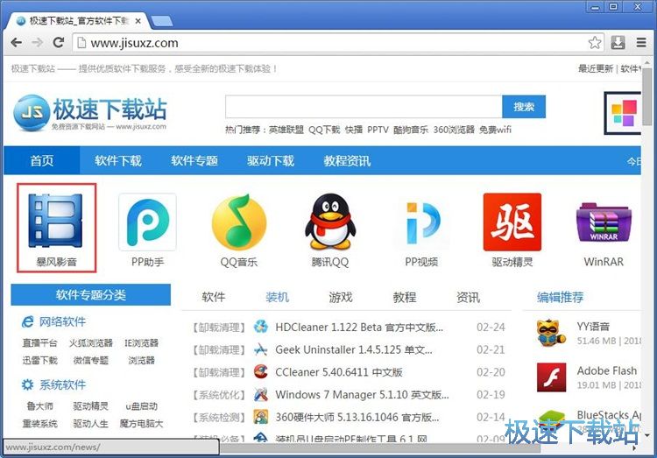This screenshot has width=657, height=458.
Task: Click the CCleaner row icon
Action: point(261,371)
